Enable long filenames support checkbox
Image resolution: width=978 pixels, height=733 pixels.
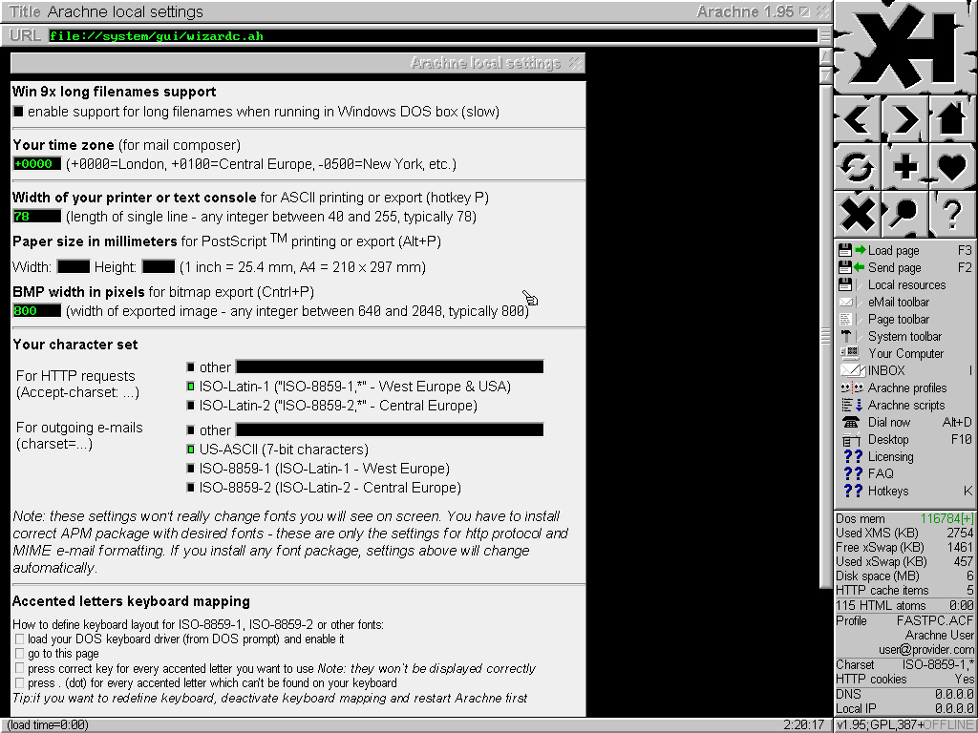pyautogui.click(x=18, y=112)
